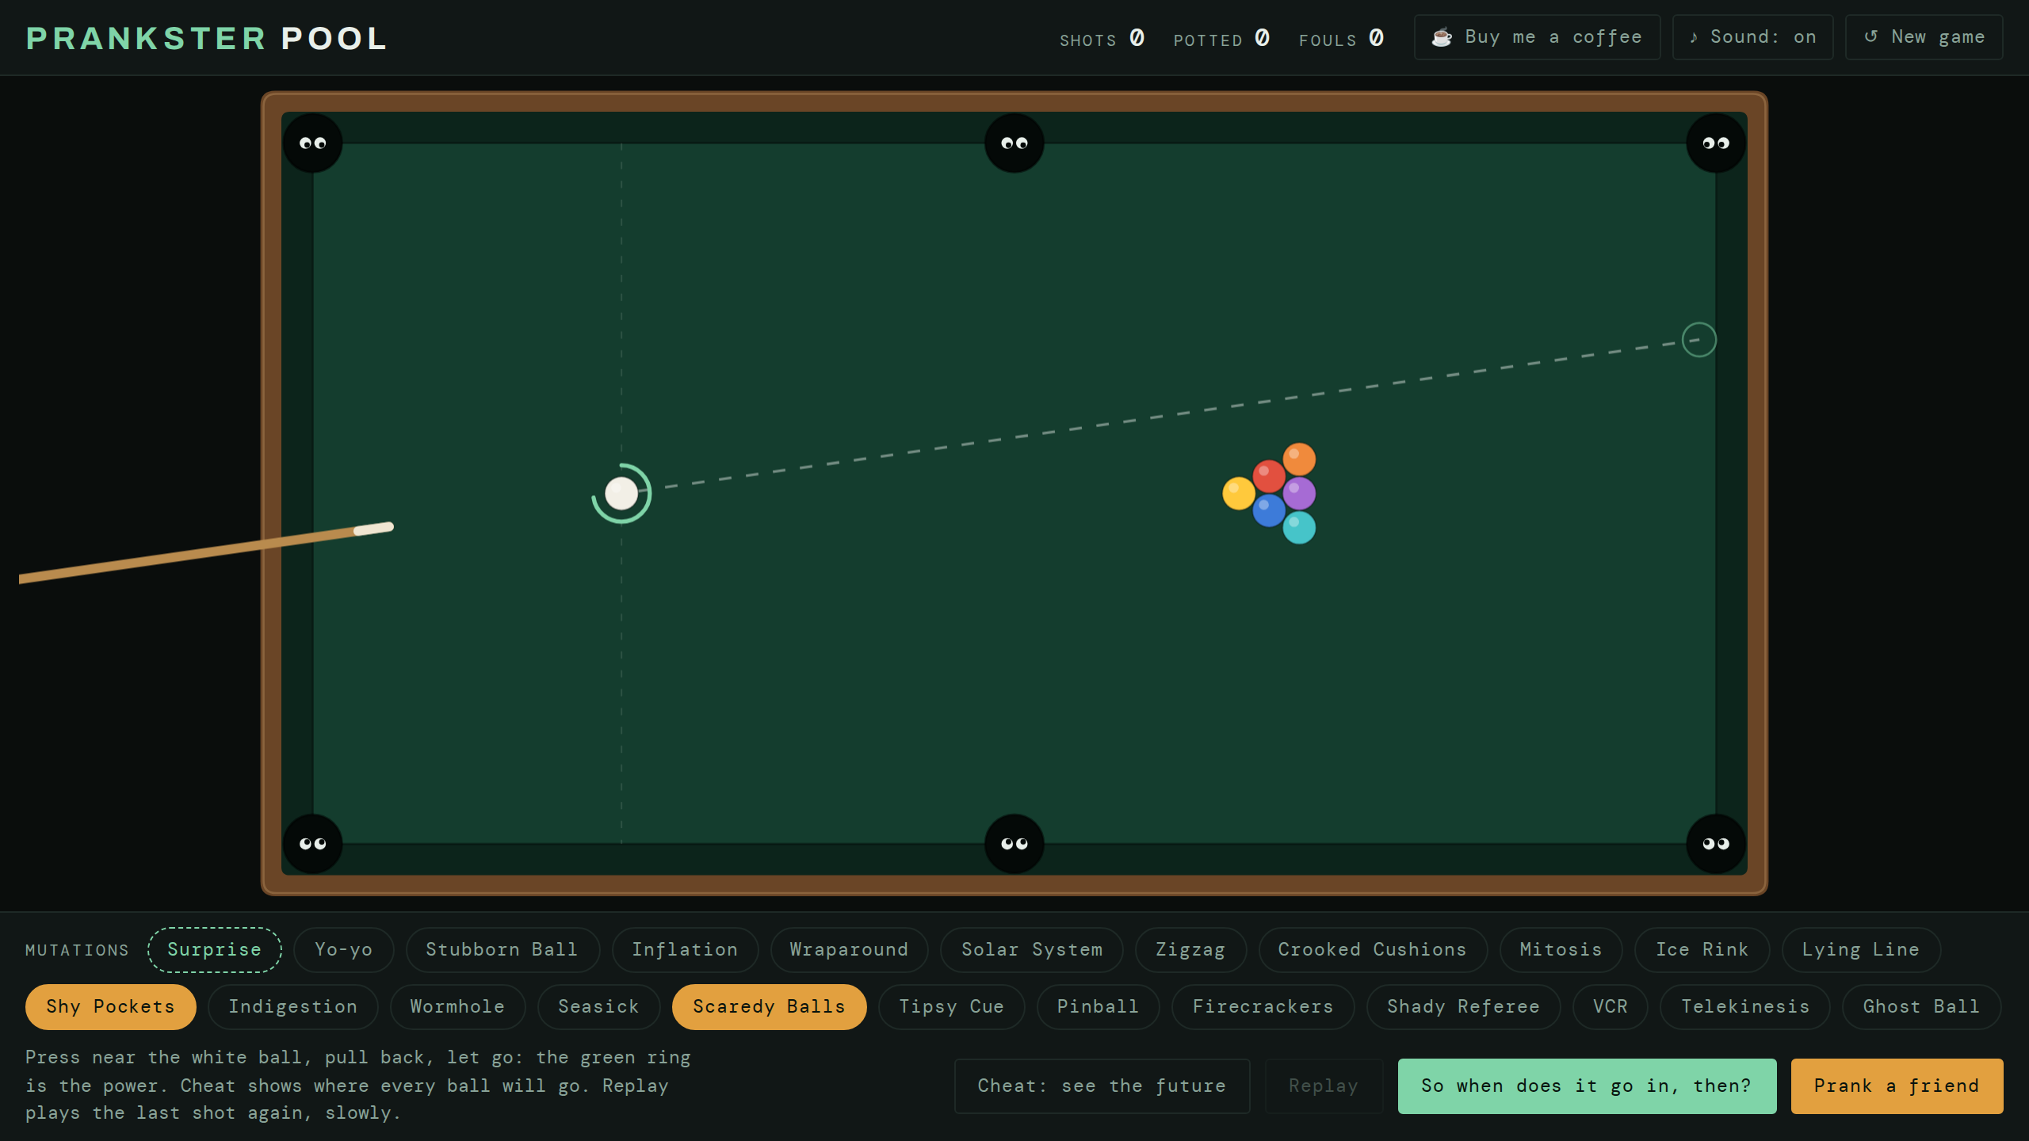
Task: Click the orange ball in the rack
Action: coord(1299,459)
